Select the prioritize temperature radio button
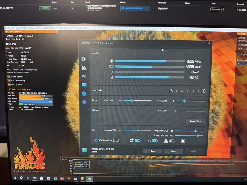The image size is (247, 185). (117, 140)
